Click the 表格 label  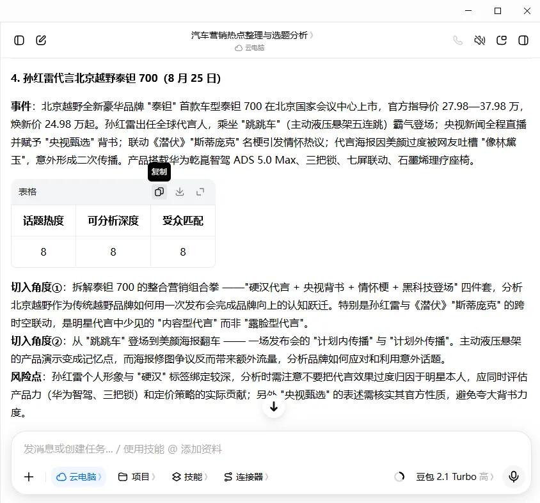click(x=28, y=192)
